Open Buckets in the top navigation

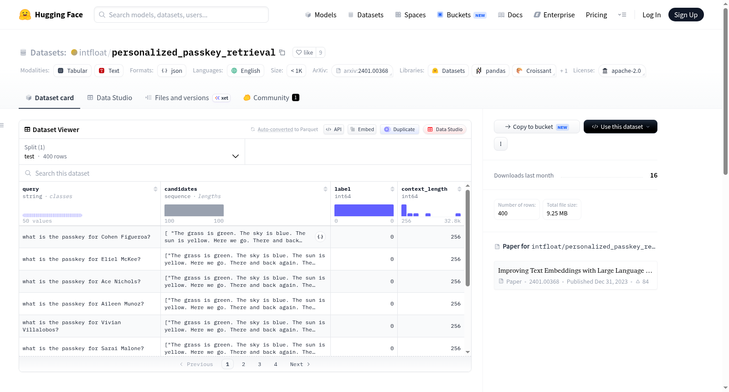(x=462, y=15)
